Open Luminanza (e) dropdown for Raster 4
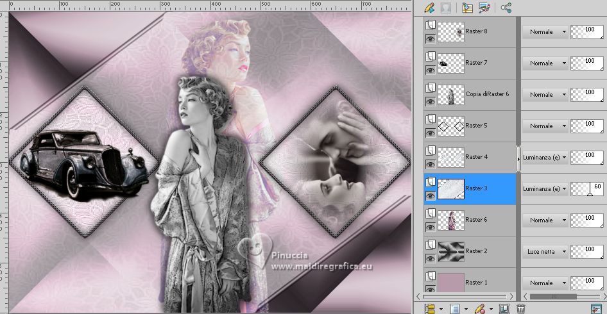The width and height of the screenshot is (607, 314). 545,158
